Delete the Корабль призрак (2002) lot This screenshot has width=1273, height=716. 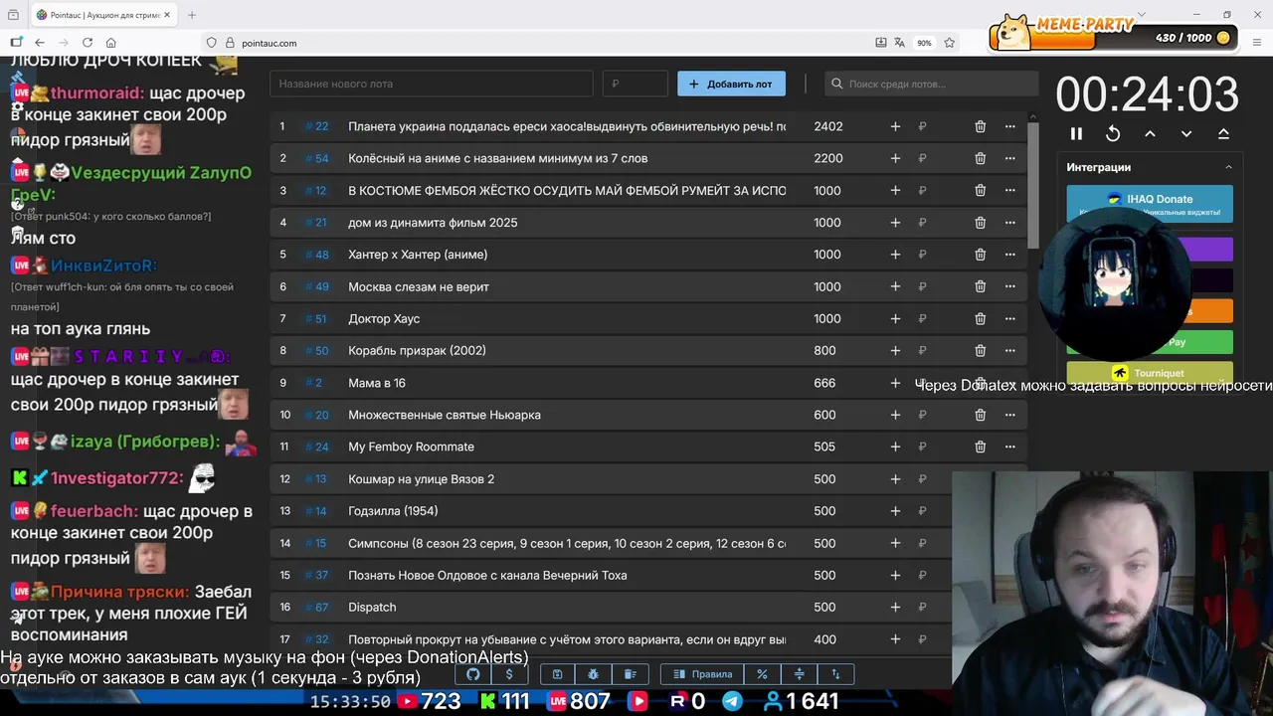[980, 350]
